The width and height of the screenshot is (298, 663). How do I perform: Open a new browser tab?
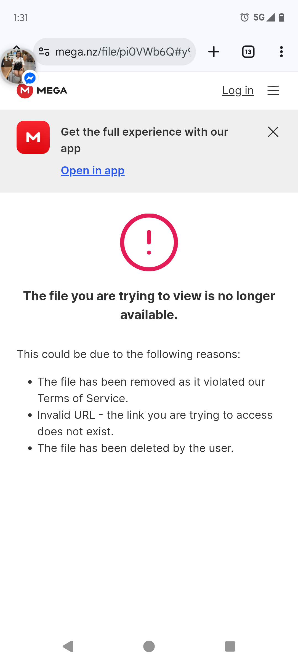click(x=214, y=52)
